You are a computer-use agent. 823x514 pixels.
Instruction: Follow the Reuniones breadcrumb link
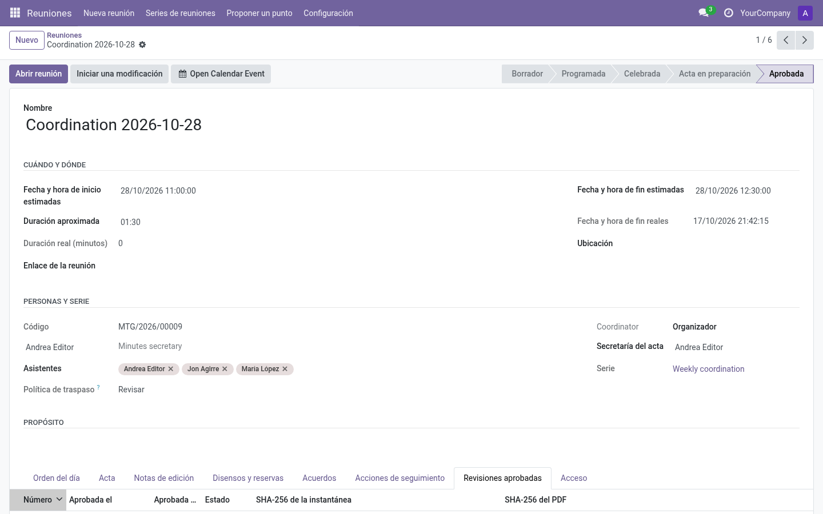coord(64,35)
